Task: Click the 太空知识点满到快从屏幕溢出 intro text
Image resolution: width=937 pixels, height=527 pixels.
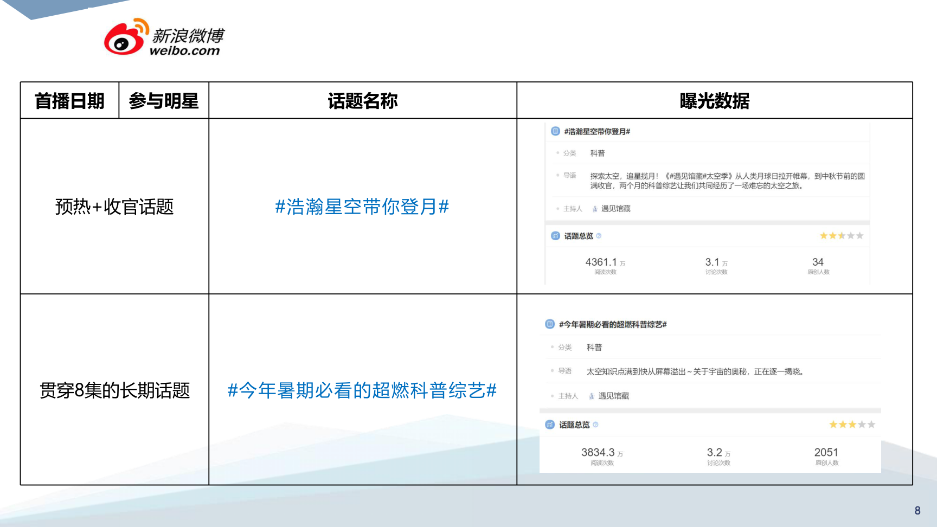Action: (696, 371)
